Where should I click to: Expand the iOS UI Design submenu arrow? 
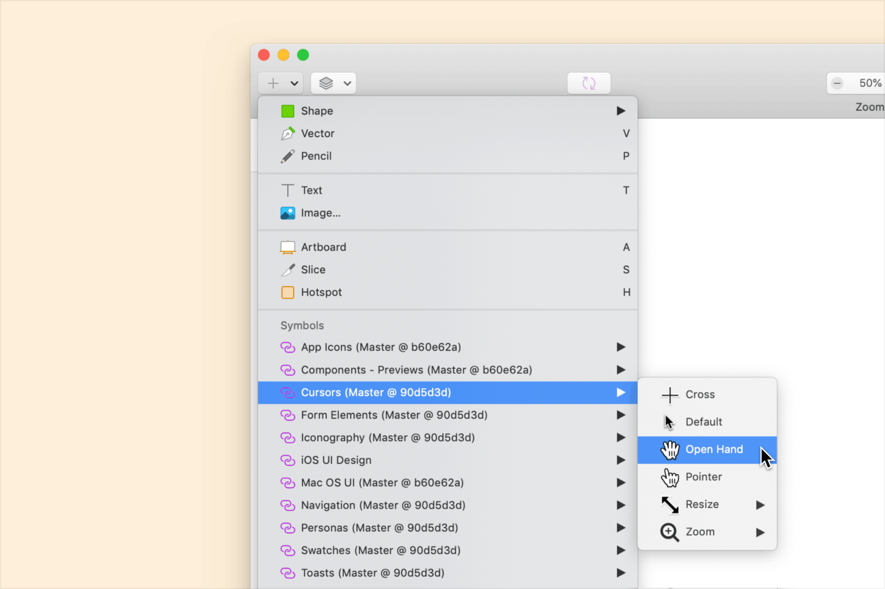click(x=621, y=460)
